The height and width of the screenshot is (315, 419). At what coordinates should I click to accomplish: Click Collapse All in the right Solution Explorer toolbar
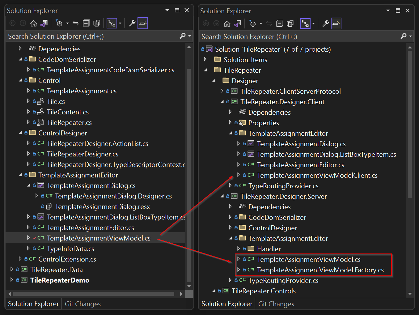[x=280, y=23]
